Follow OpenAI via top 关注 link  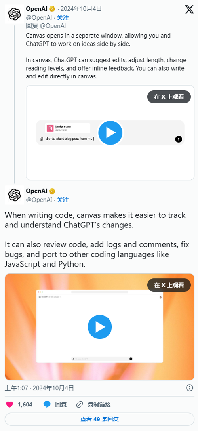(63, 18)
